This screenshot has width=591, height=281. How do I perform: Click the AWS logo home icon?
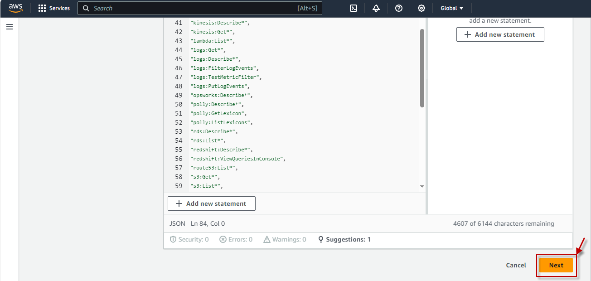point(16,8)
